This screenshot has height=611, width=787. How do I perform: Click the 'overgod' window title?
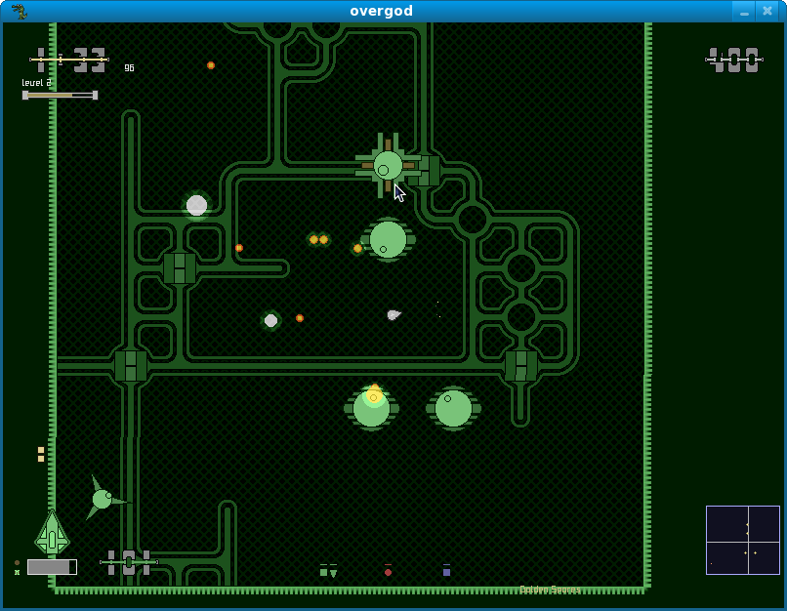382,11
